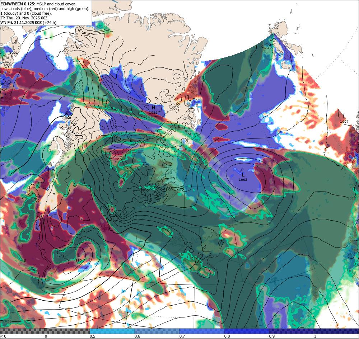359x339 pixels.
Task: Select the initial time 'IT: Thu. 20. Nov. 2025 00Z'
Action: click(x=24, y=18)
